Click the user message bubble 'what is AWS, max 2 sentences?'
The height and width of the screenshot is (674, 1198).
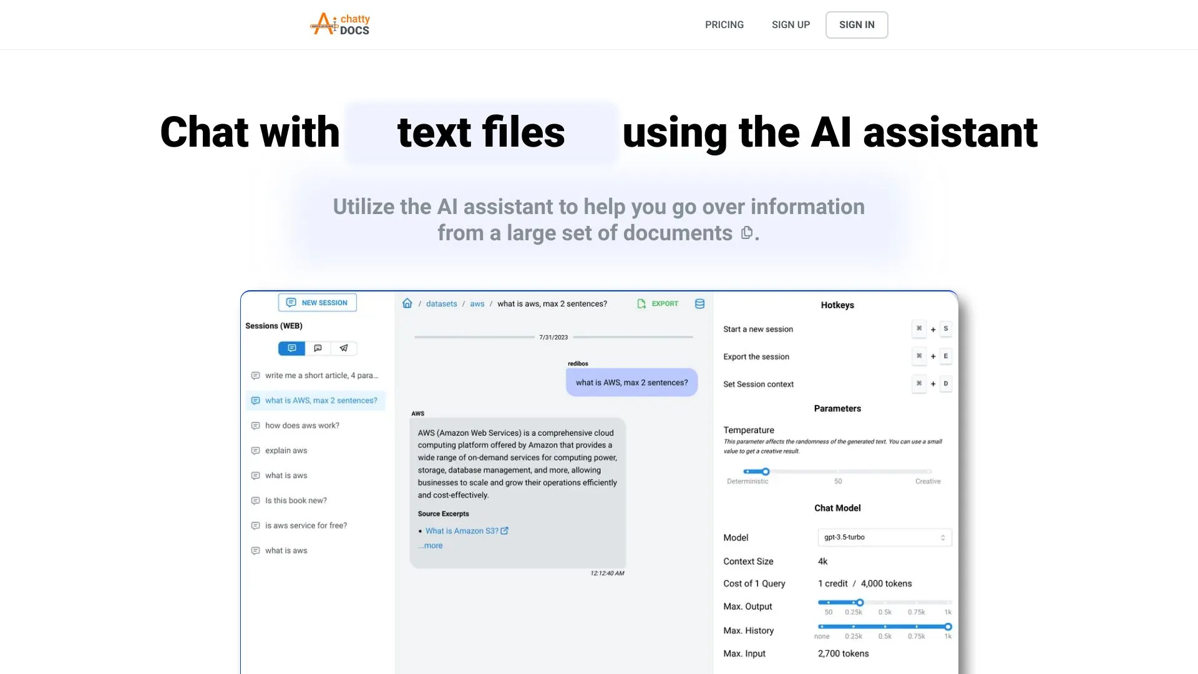tap(631, 383)
